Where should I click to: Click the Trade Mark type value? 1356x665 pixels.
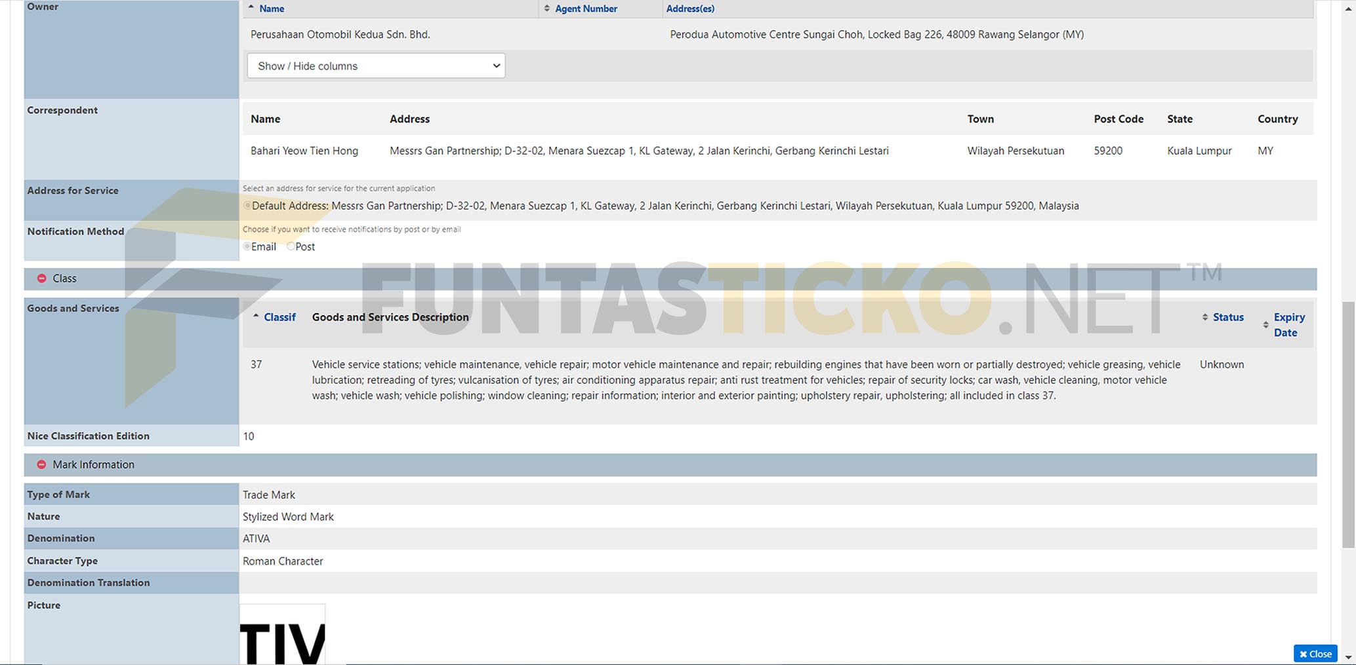tap(269, 495)
